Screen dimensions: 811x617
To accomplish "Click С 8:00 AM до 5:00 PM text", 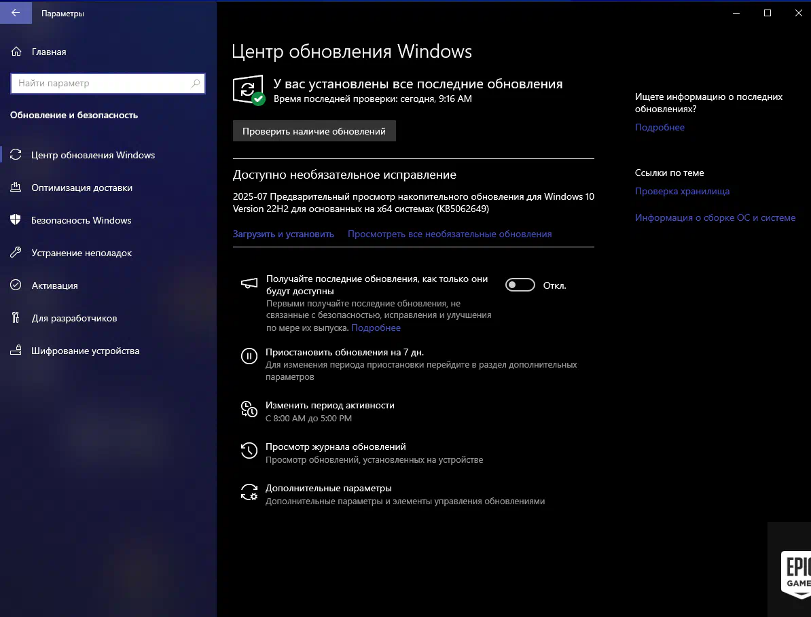I will pyautogui.click(x=308, y=418).
